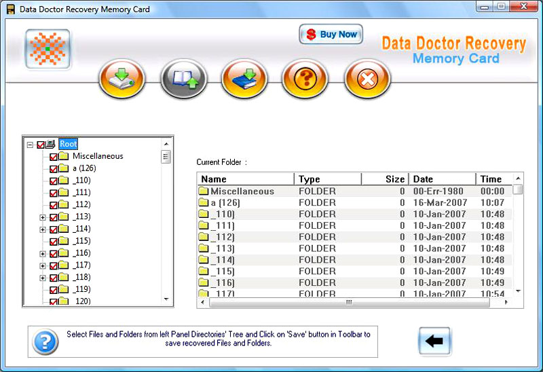The width and height of the screenshot is (543, 372).
Task: Click the title bar application icon
Action: [x=11, y=10]
